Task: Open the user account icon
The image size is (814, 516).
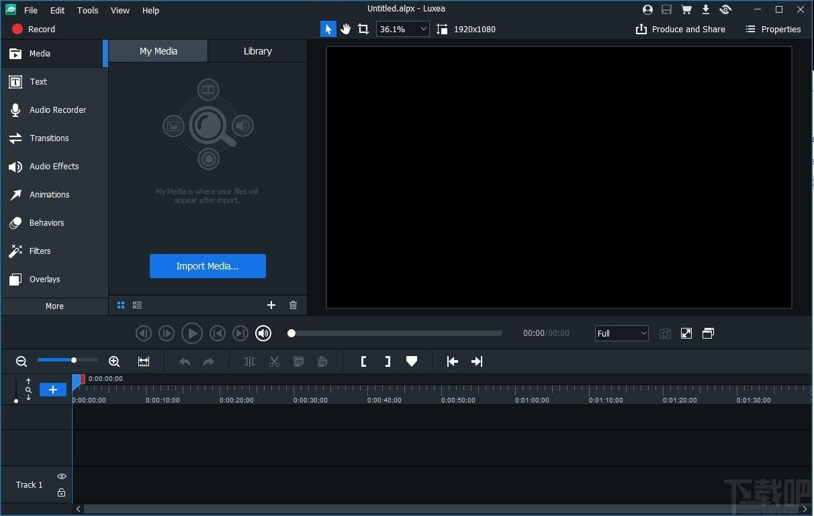Action: click(647, 9)
